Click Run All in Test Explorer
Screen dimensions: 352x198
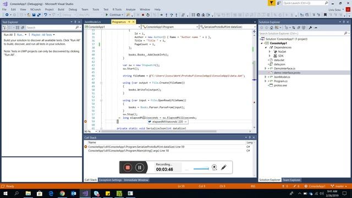(8, 35)
